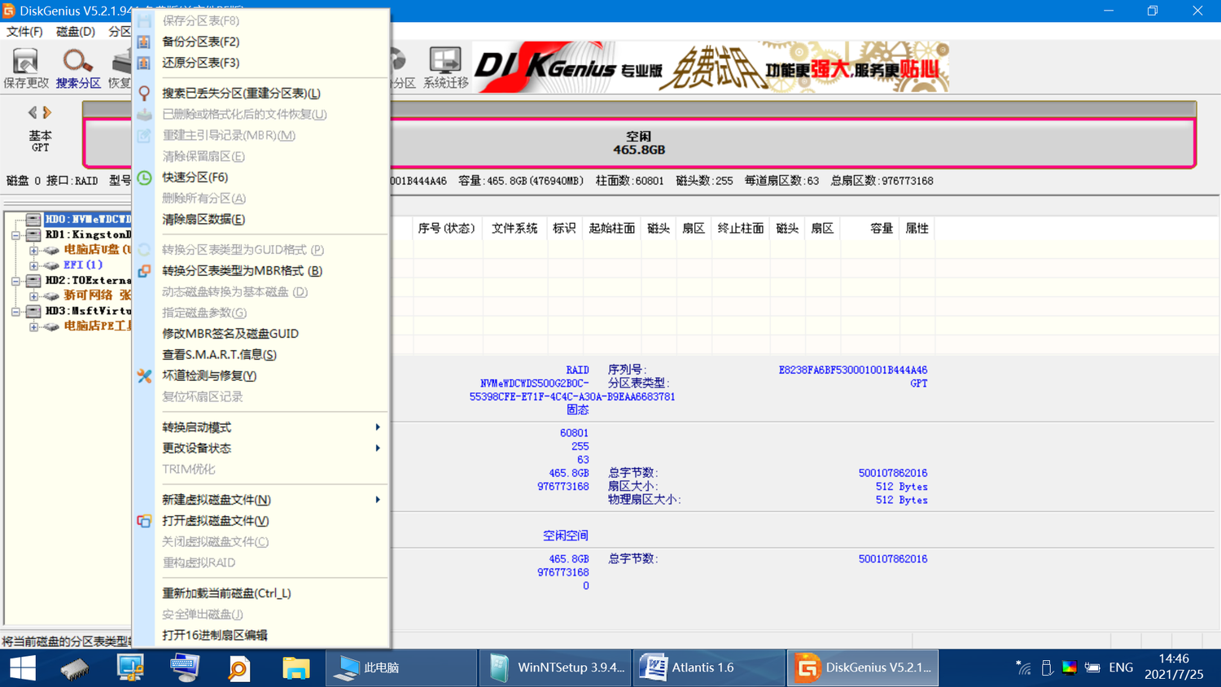Click the restore partition table icon
Viewport: 1221px width, 687px height.
click(144, 63)
